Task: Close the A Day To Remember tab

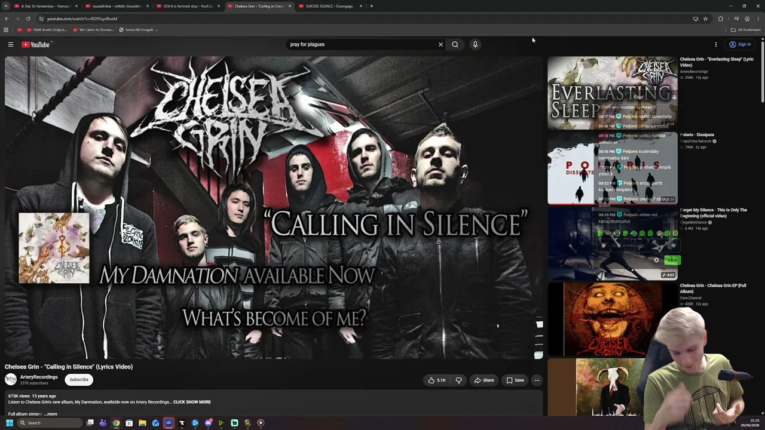Action: pos(76,6)
